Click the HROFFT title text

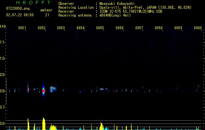coord(34,3)
